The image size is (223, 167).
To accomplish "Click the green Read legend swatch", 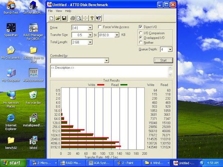I will (124, 85).
